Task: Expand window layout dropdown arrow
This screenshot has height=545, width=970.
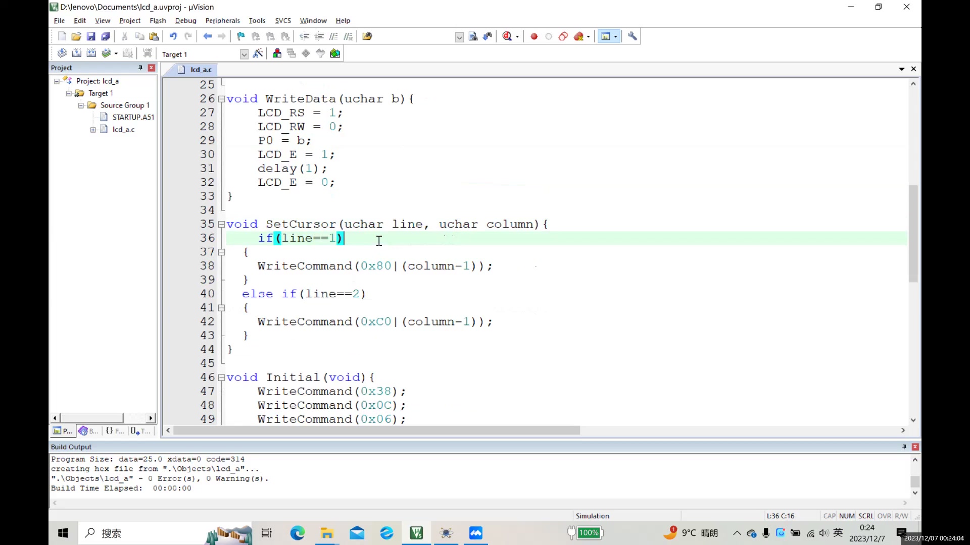Action: pyautogui.click(x=615, y=37)
